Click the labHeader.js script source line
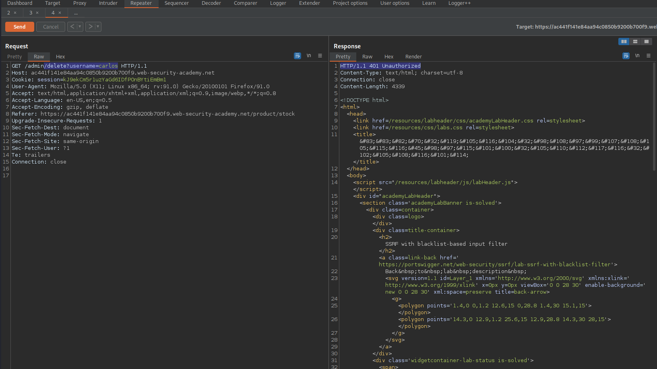This screenshot has height=369, width=657. point(435,182)
